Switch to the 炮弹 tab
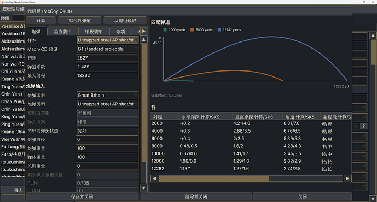The width and height of the screenshot is (377, 202). coord(36,32)
